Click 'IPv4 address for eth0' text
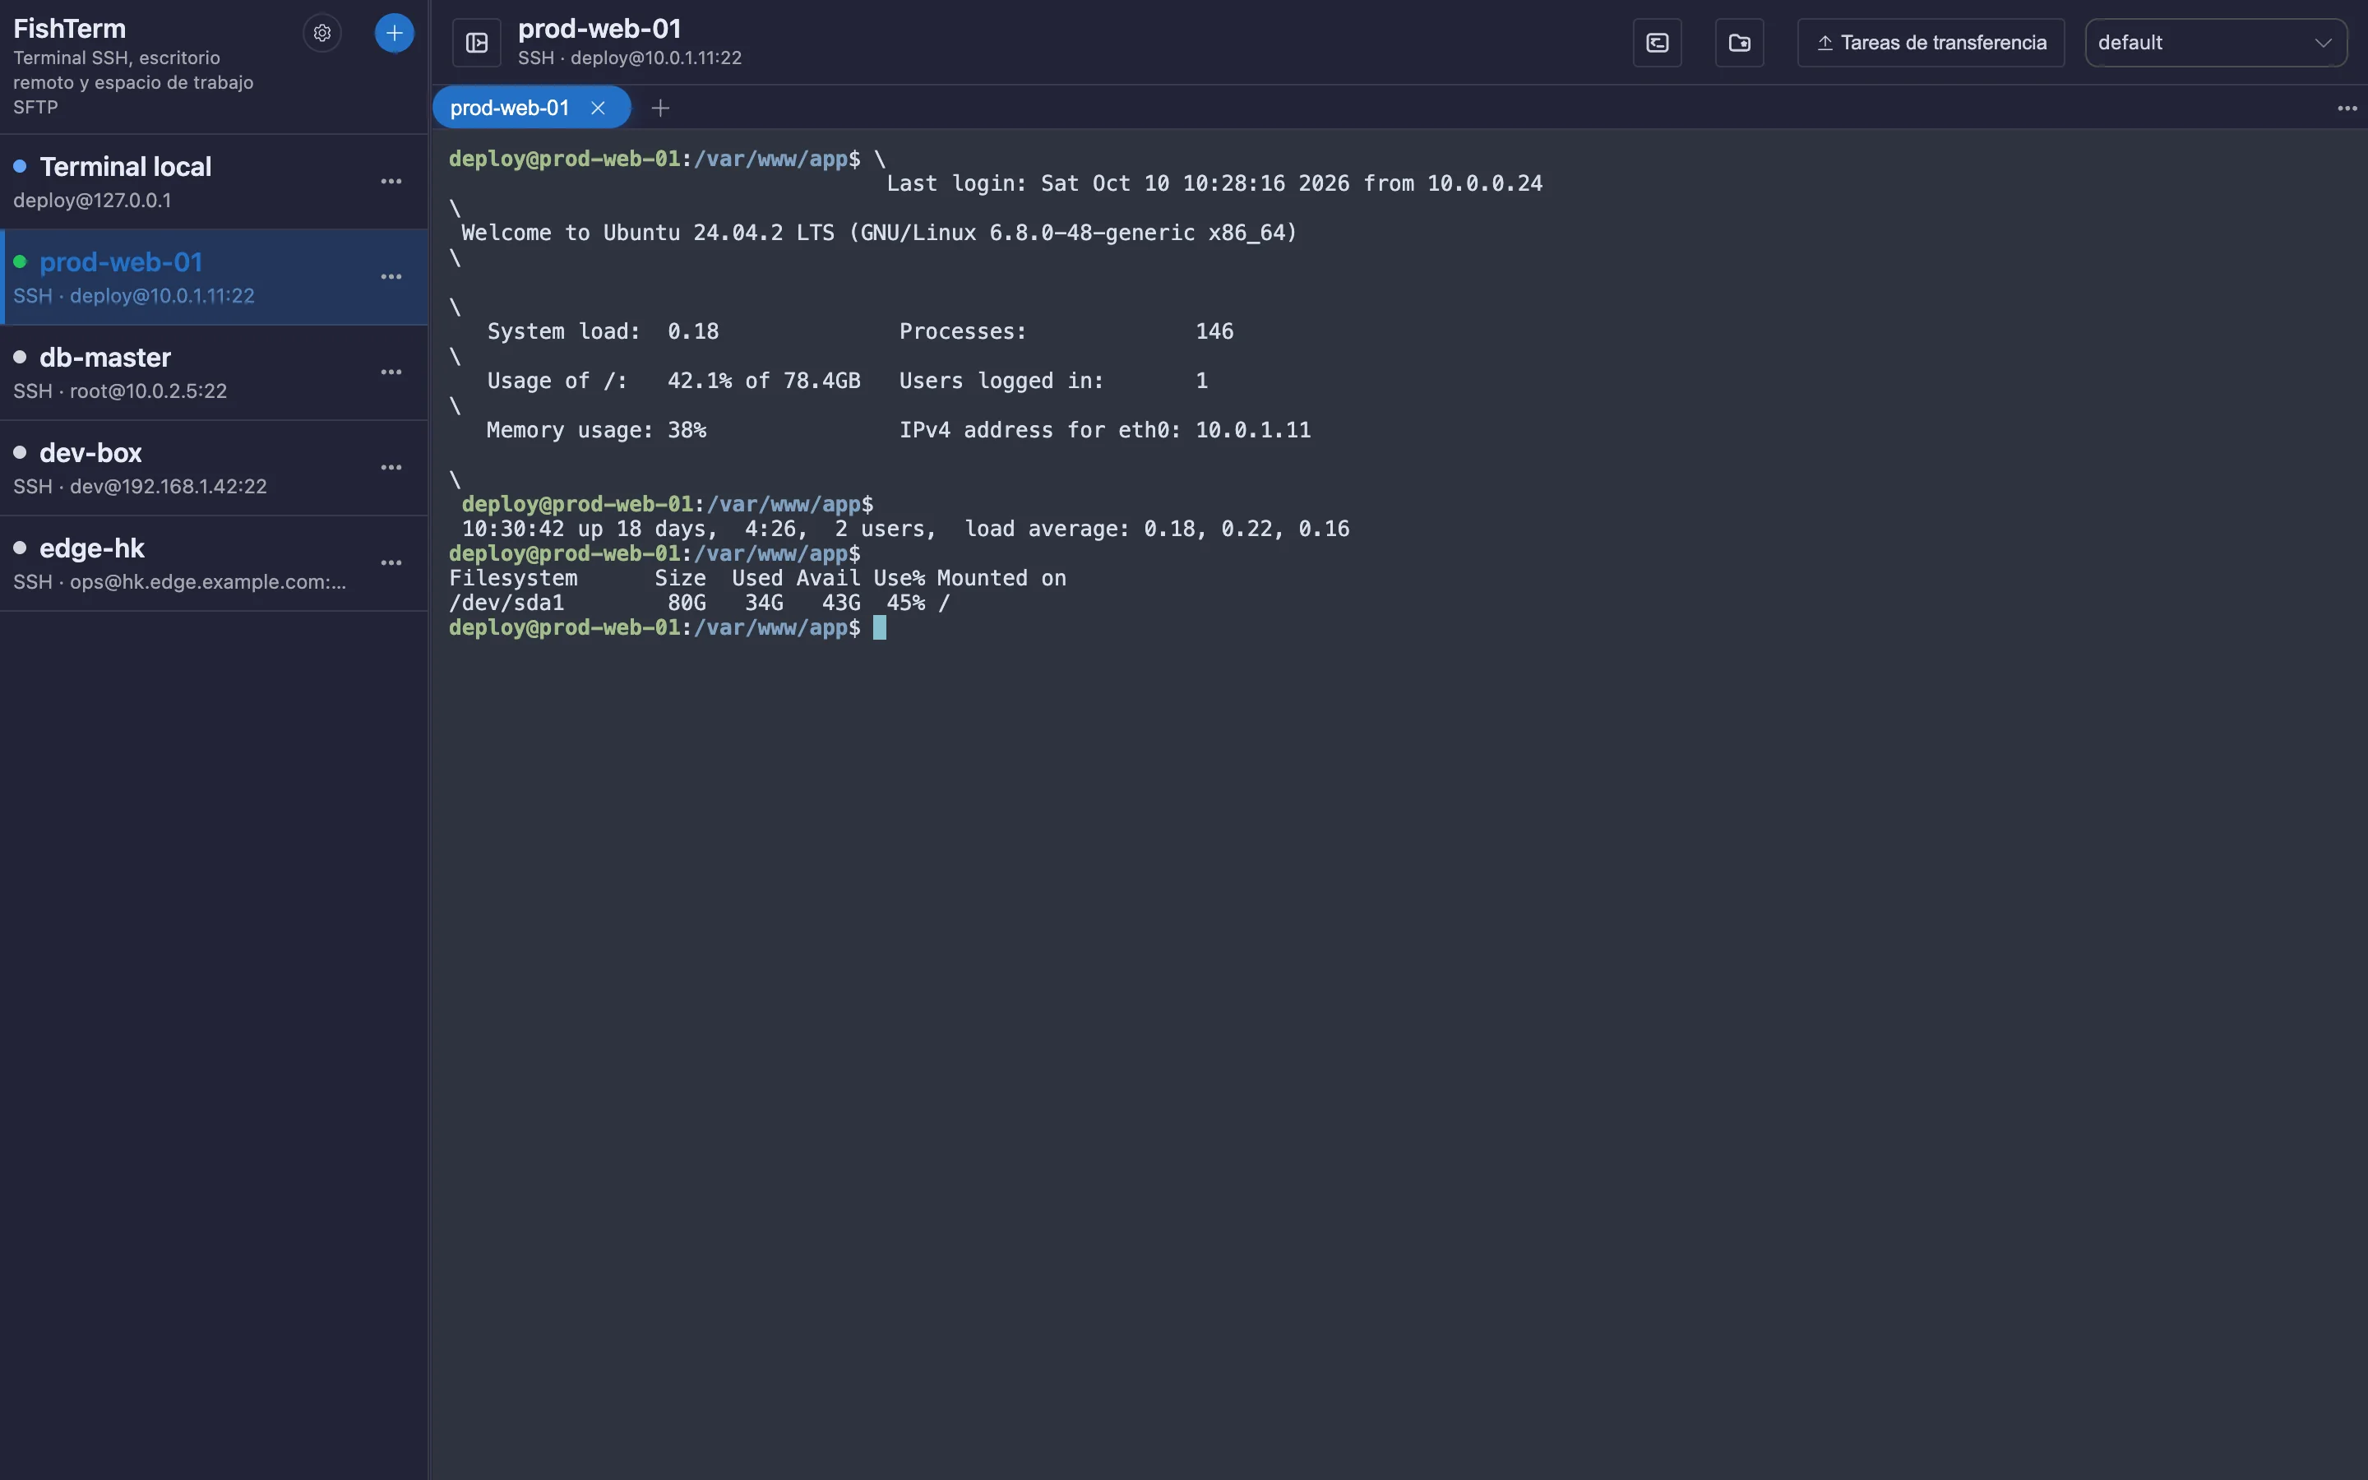Image resolution: width=2368 pixels, height=1480 pixels. [x=1039, y=431]
